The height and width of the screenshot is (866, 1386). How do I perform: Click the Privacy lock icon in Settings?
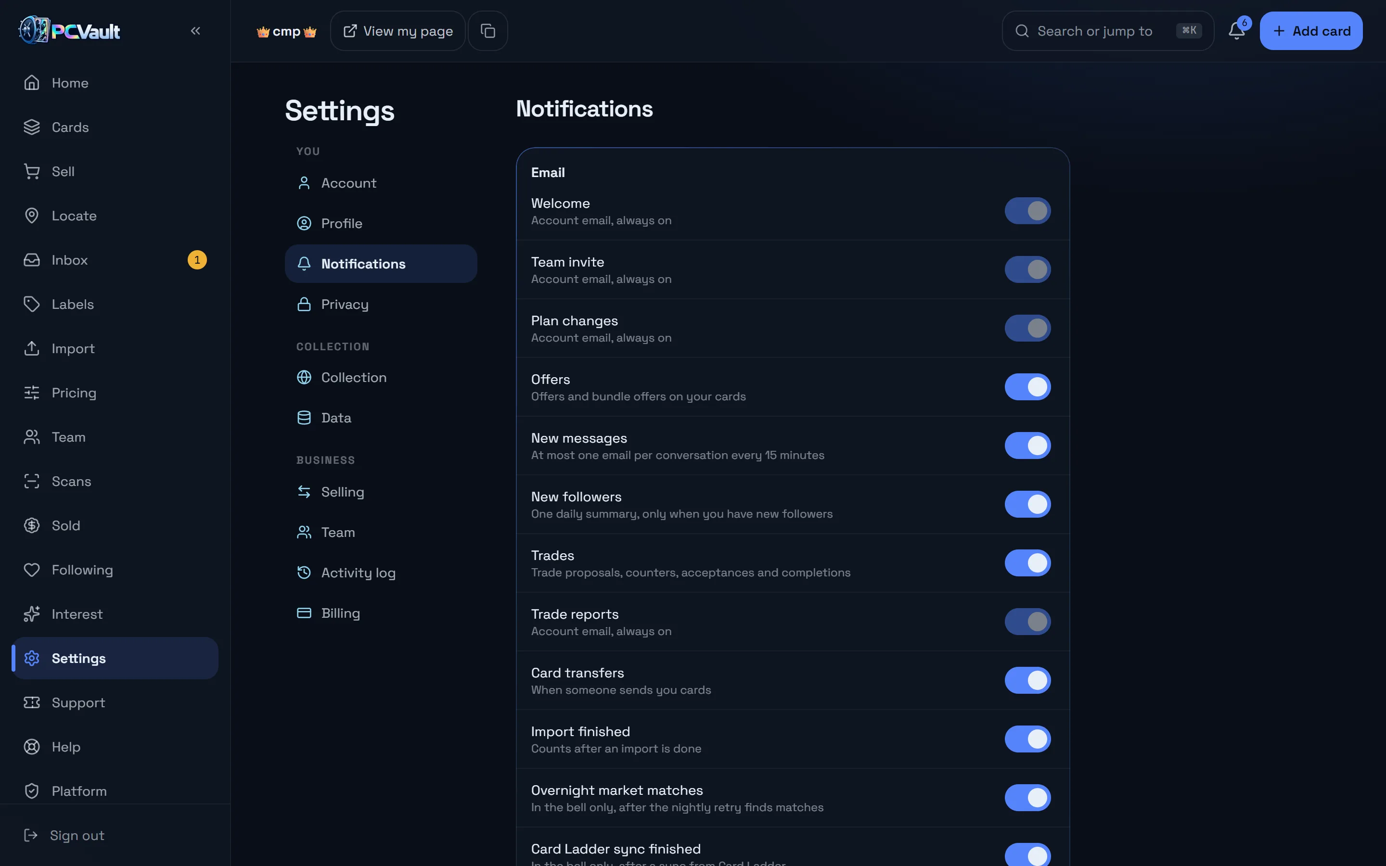(x=304, y=304)
